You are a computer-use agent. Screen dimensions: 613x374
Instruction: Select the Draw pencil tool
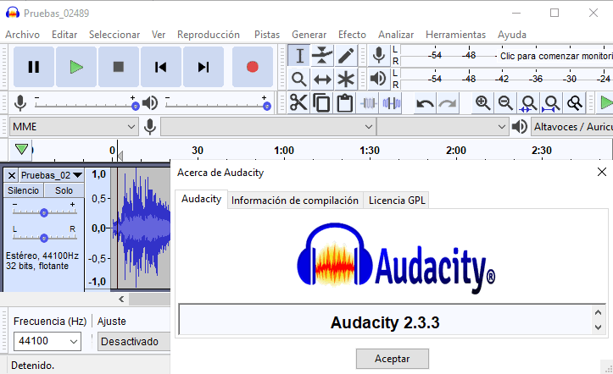pos(346,56)
